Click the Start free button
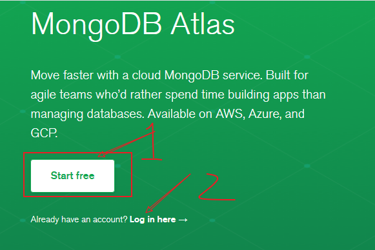 [x=72, y=176]
